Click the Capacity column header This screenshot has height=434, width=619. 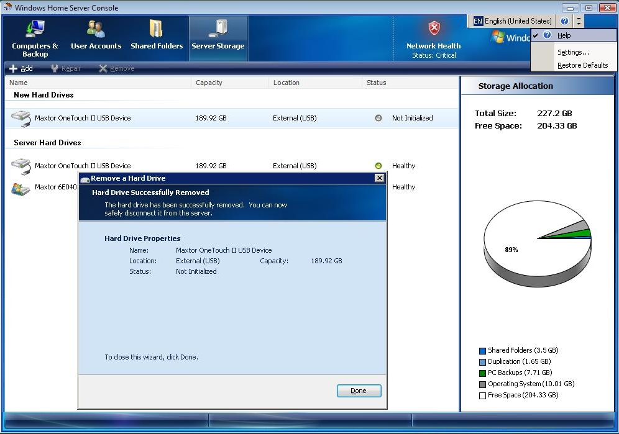209,83
